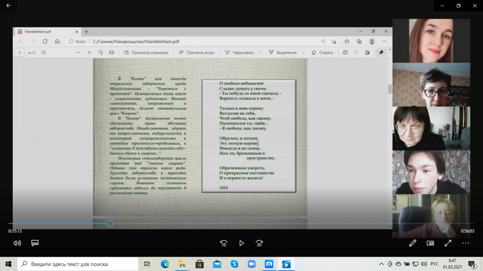Image resolution: width=483 pixels, height=271 pixels.
Task: Skip back 10 seconds
Action: tap(224, 243)
